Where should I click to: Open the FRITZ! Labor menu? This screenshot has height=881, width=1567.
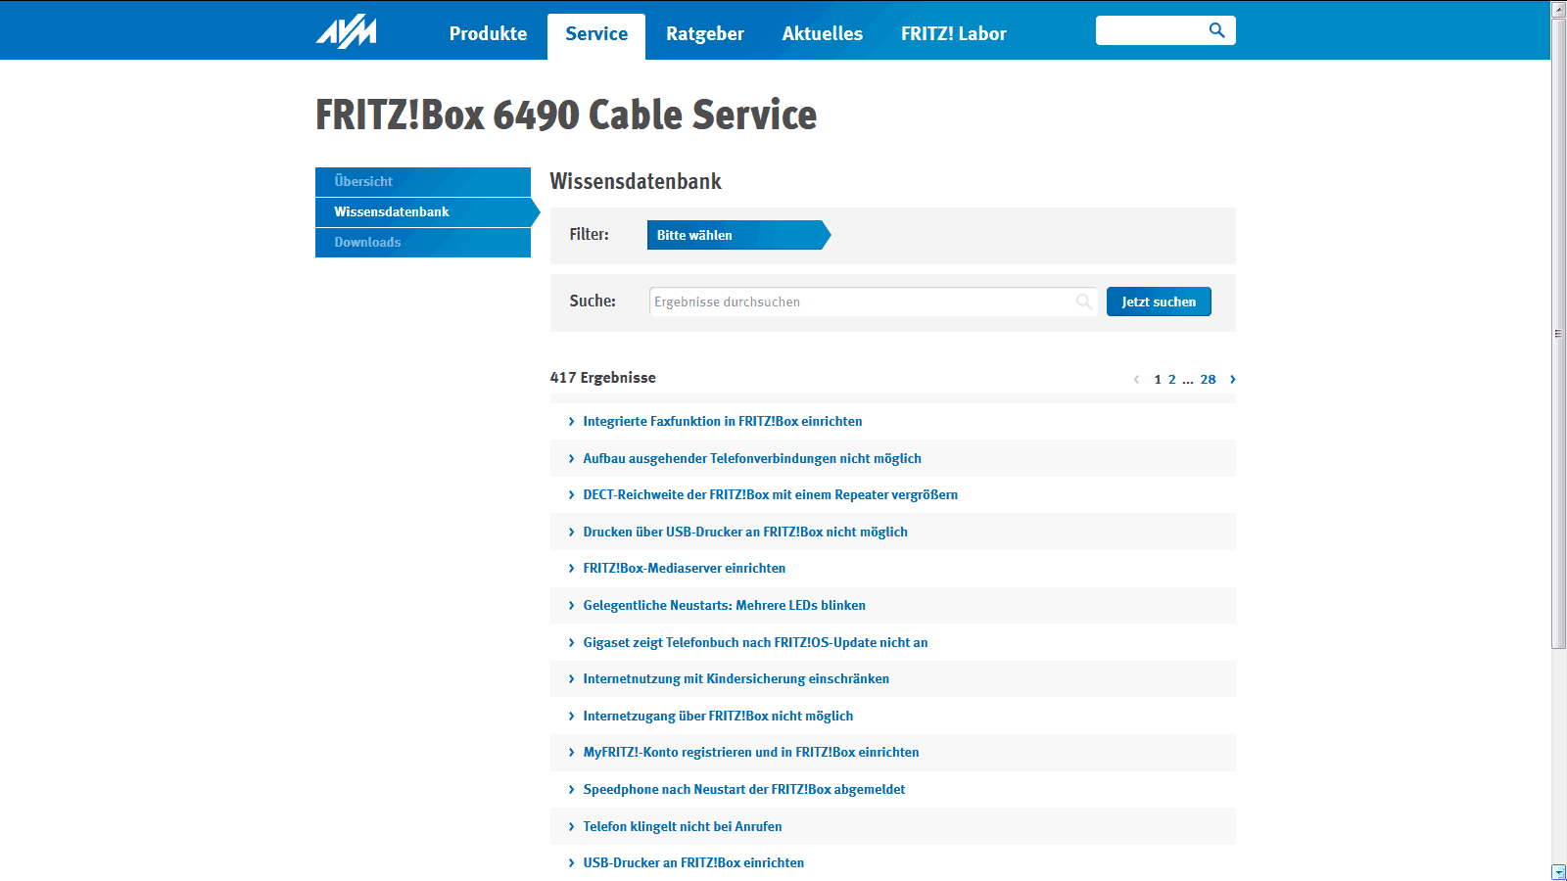954,34
